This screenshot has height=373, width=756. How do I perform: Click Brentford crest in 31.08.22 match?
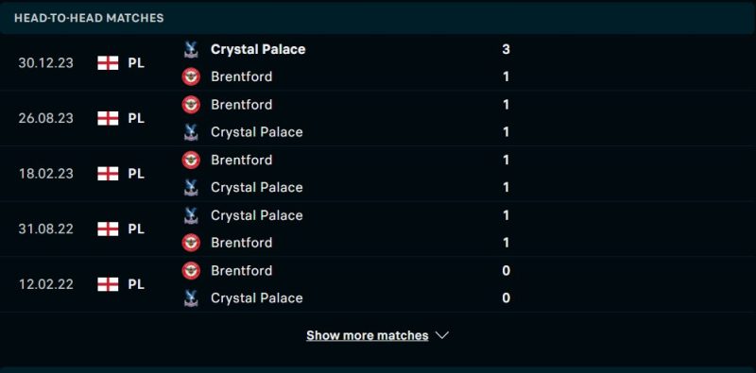coord(191,243)
